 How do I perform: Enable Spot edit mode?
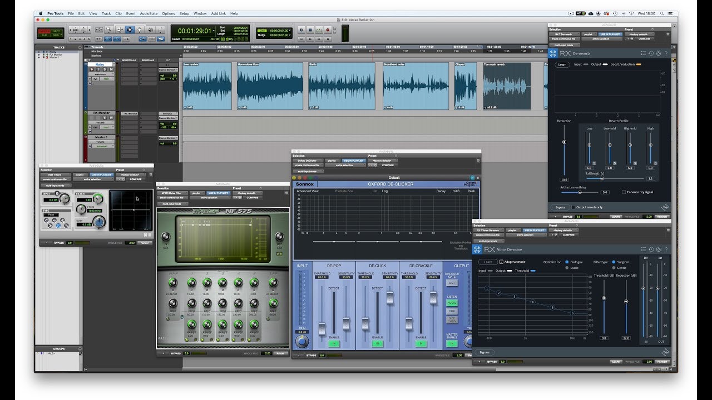pyautogui.click(x=56, y=31)
